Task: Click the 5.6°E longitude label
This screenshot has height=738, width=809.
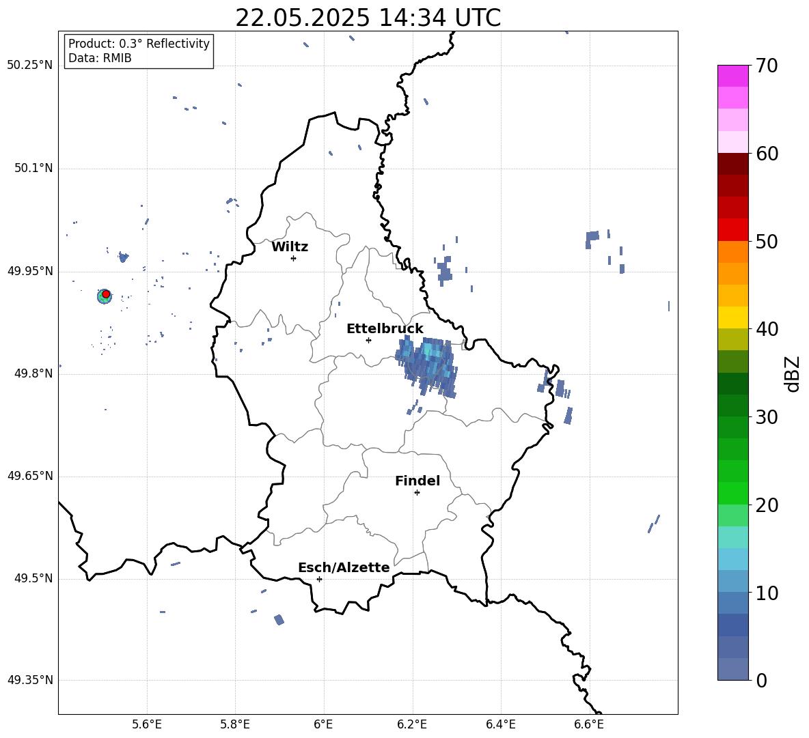Action: pyautogui.click(x=147, y=724)
